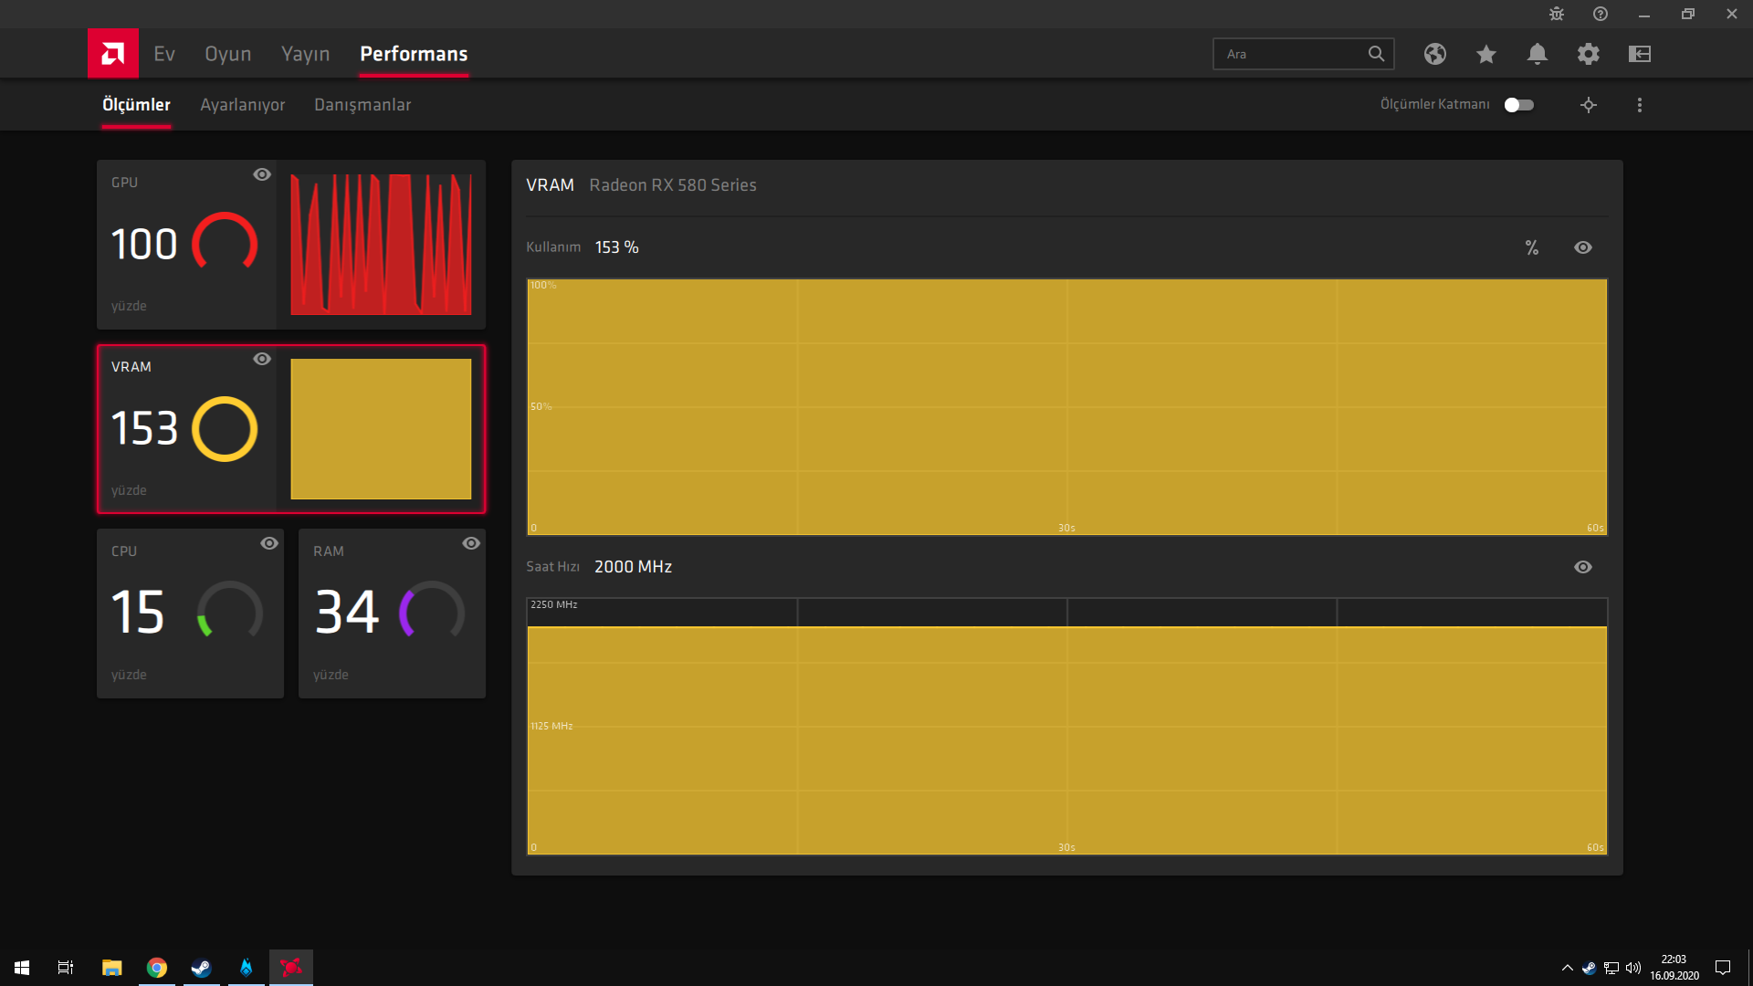1753x986 pixels.
Task: Click the VRAM Kullanım usage graph
Action: (1066, 407)
